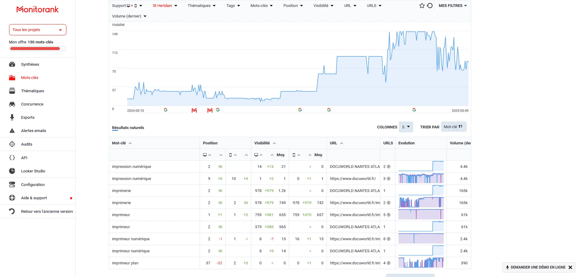The width and height of the screenshot is (580, 277).
Task: Open the Visibilité filter dropdown
Action: pyautogui.click(x=324, y=5)
